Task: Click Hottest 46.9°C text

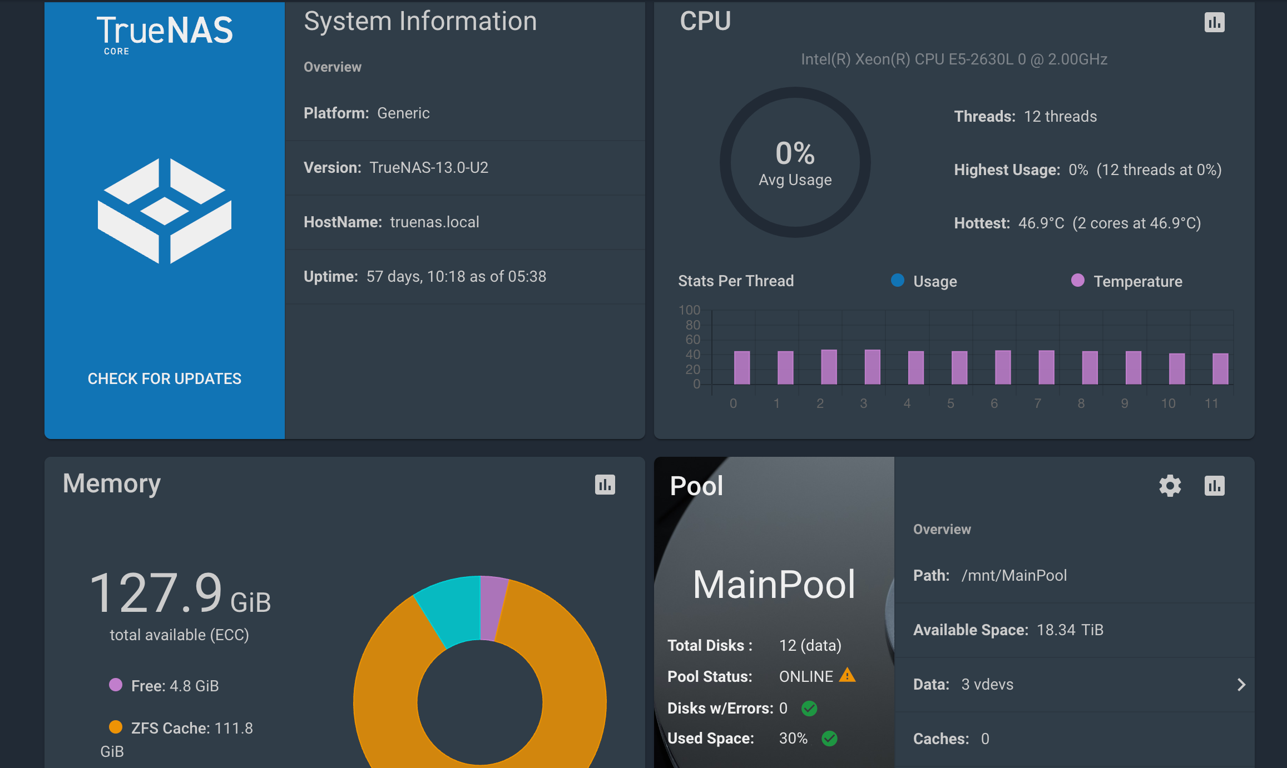Action: [x=1078, y=223]
